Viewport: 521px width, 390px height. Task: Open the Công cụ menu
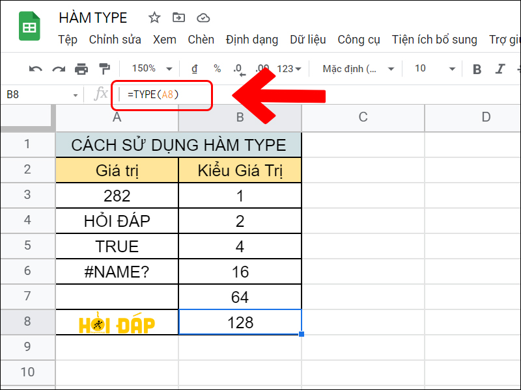click(x=359, y=40)
